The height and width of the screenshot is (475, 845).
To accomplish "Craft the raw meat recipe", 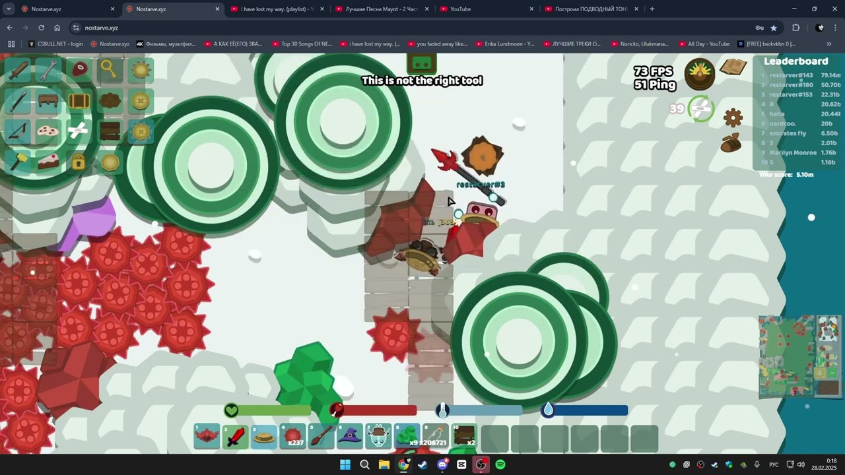I will point(79,70).
